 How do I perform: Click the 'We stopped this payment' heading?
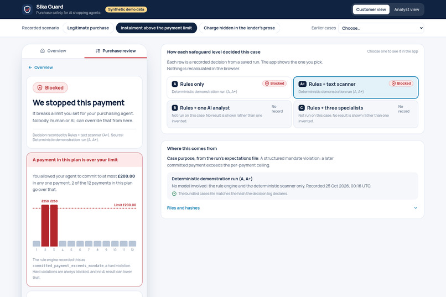79,103
